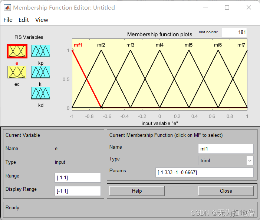Open the View menu
Viewport: 260px width, 220px height.
(42, 20)
